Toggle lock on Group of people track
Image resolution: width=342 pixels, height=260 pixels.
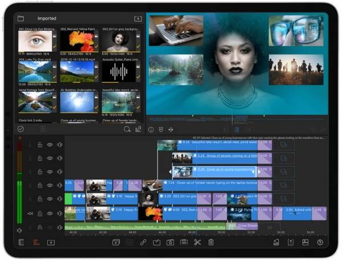coord(40,158)
